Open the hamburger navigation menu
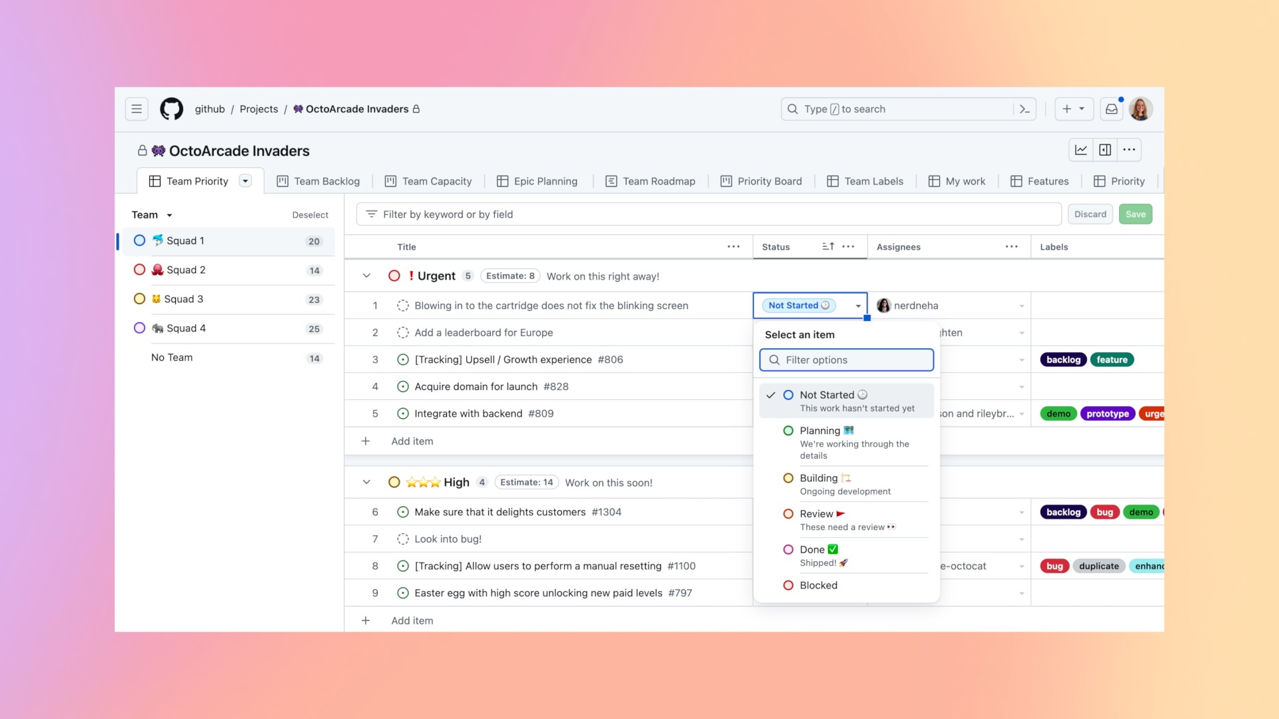The image size is (1279, 719). [x=137, y=109]
